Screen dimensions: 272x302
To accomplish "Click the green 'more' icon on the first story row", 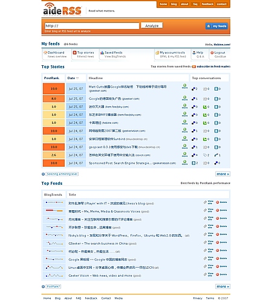I will 184,86.
